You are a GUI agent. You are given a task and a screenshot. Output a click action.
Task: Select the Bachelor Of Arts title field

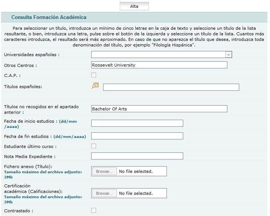(x=159, y=109)
